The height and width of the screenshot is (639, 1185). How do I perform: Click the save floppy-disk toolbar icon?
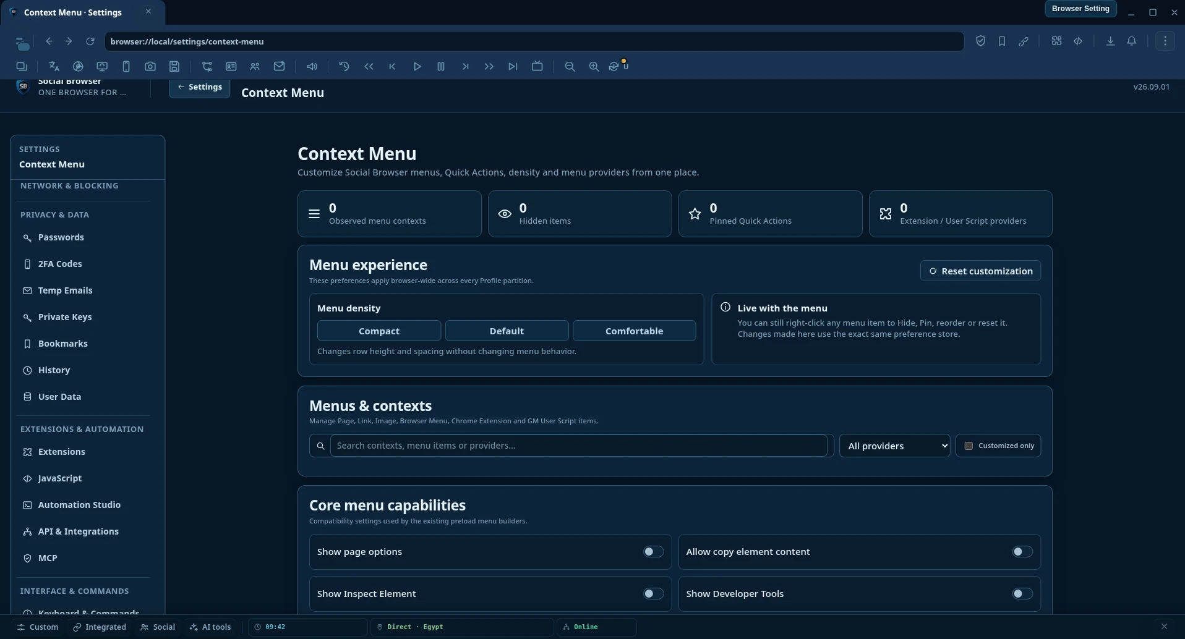pos(174,67)
